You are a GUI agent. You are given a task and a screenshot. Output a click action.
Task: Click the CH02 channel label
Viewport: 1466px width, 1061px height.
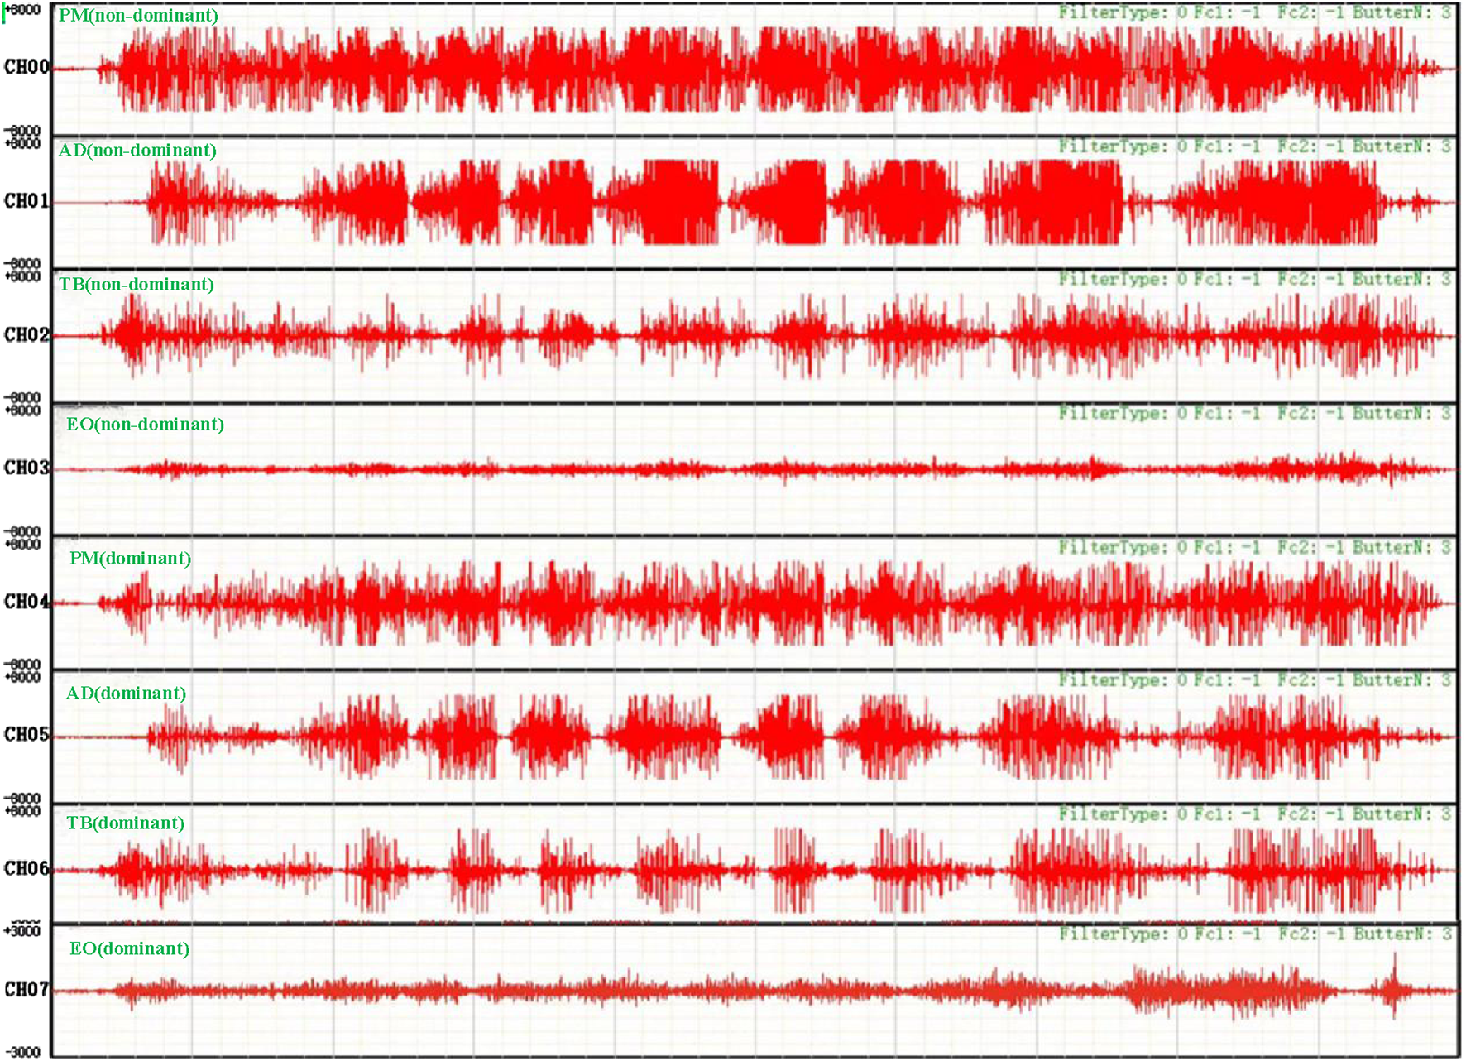tap(26, 335)
